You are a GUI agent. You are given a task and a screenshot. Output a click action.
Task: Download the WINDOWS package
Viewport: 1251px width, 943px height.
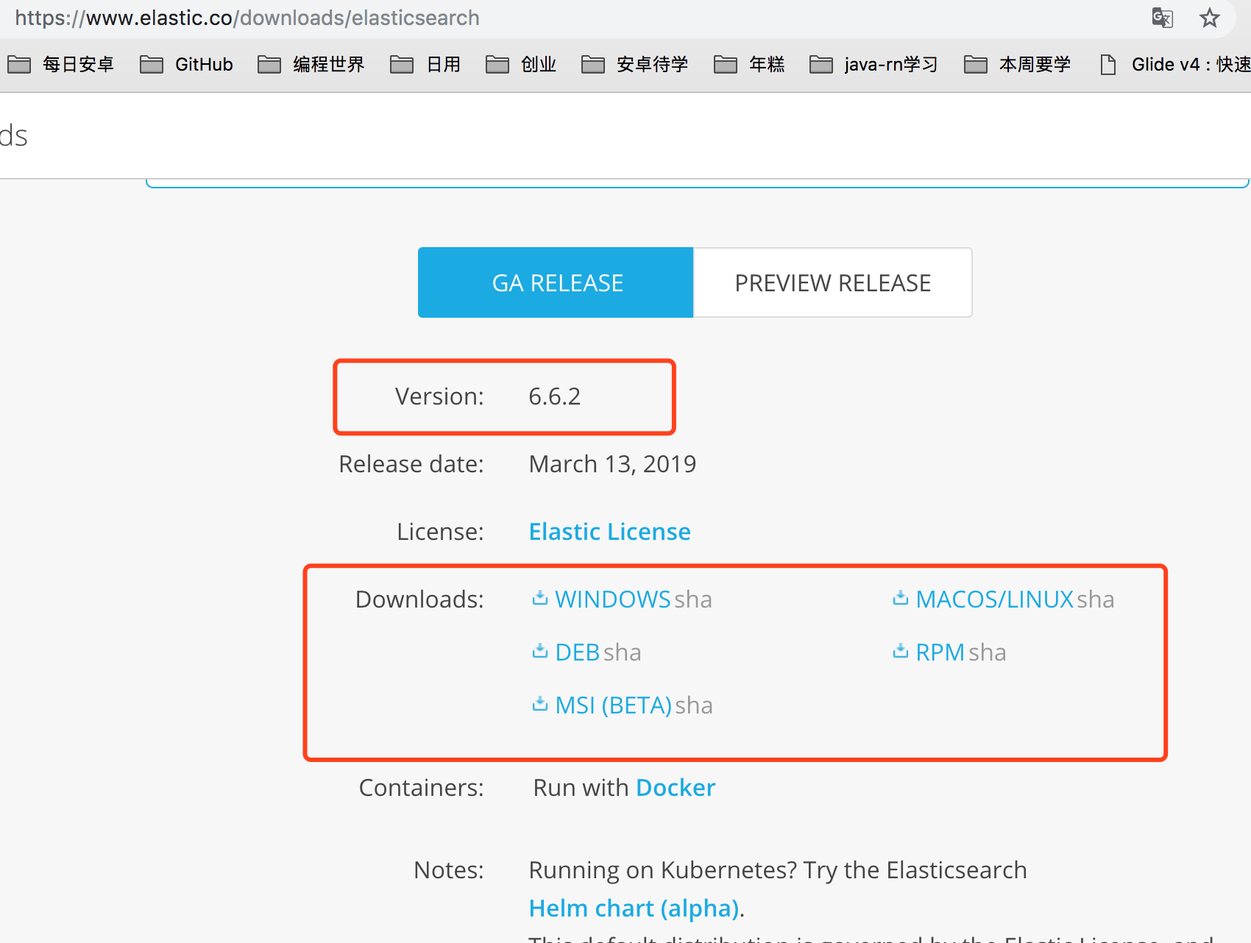coord(612,599)
